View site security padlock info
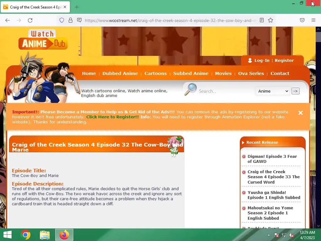Viewport: 321px width, 241px height. pos(71,20)
